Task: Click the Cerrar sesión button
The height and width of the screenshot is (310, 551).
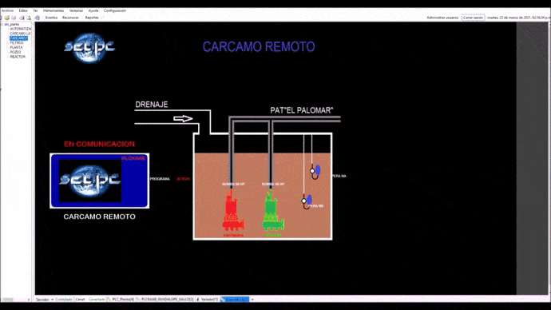Action: [473, 18]
